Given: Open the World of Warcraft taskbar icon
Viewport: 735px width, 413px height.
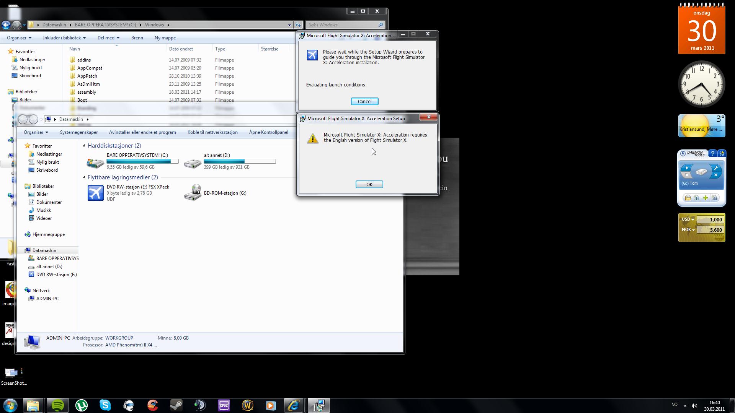Looking at the screenshot, I should (x=248, y=405).
